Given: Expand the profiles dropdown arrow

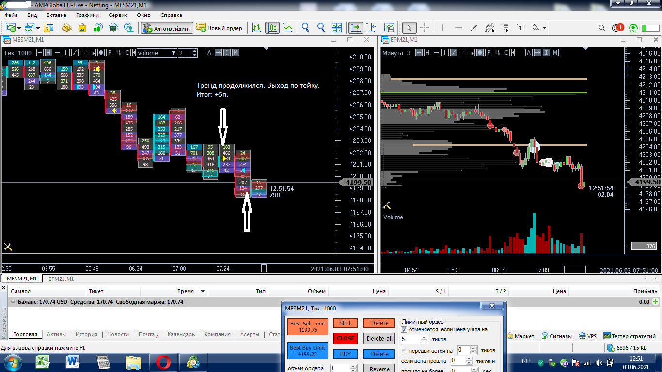Looking at the screenshot, I should 39,28.
